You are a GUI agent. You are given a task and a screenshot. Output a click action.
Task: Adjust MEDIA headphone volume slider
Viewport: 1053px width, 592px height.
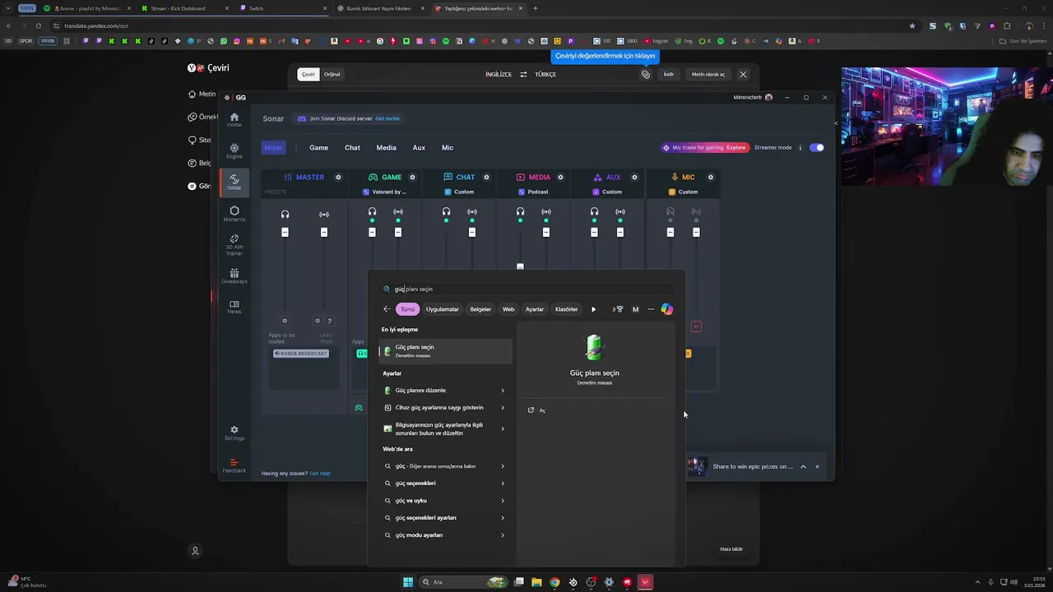point(520,266)
